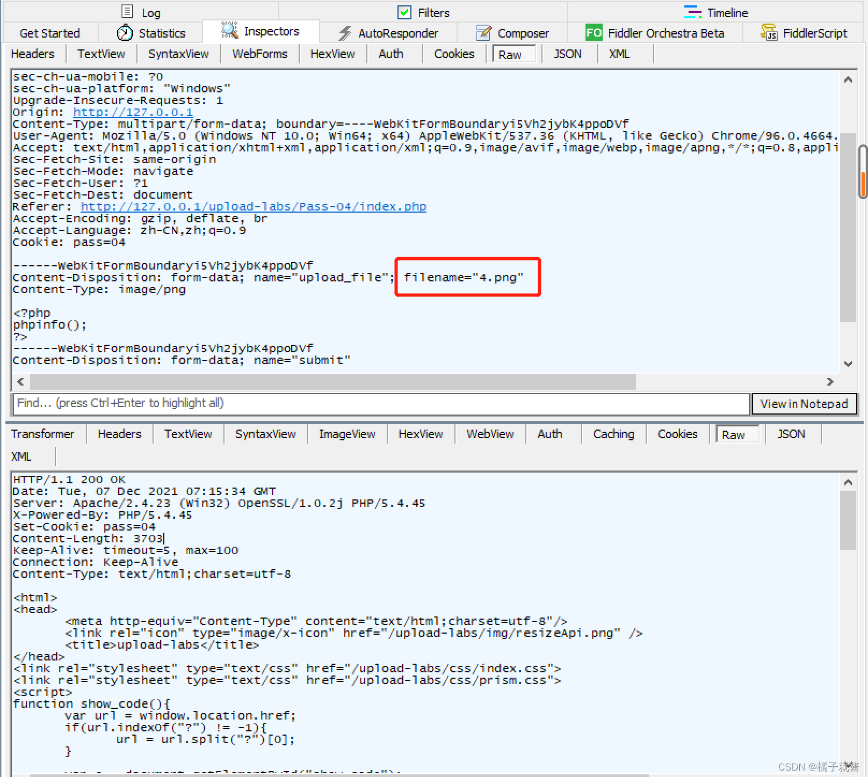Open the FiddlerScript tab
The height and width of the screenshot is (777, 868).
point(805,33)
